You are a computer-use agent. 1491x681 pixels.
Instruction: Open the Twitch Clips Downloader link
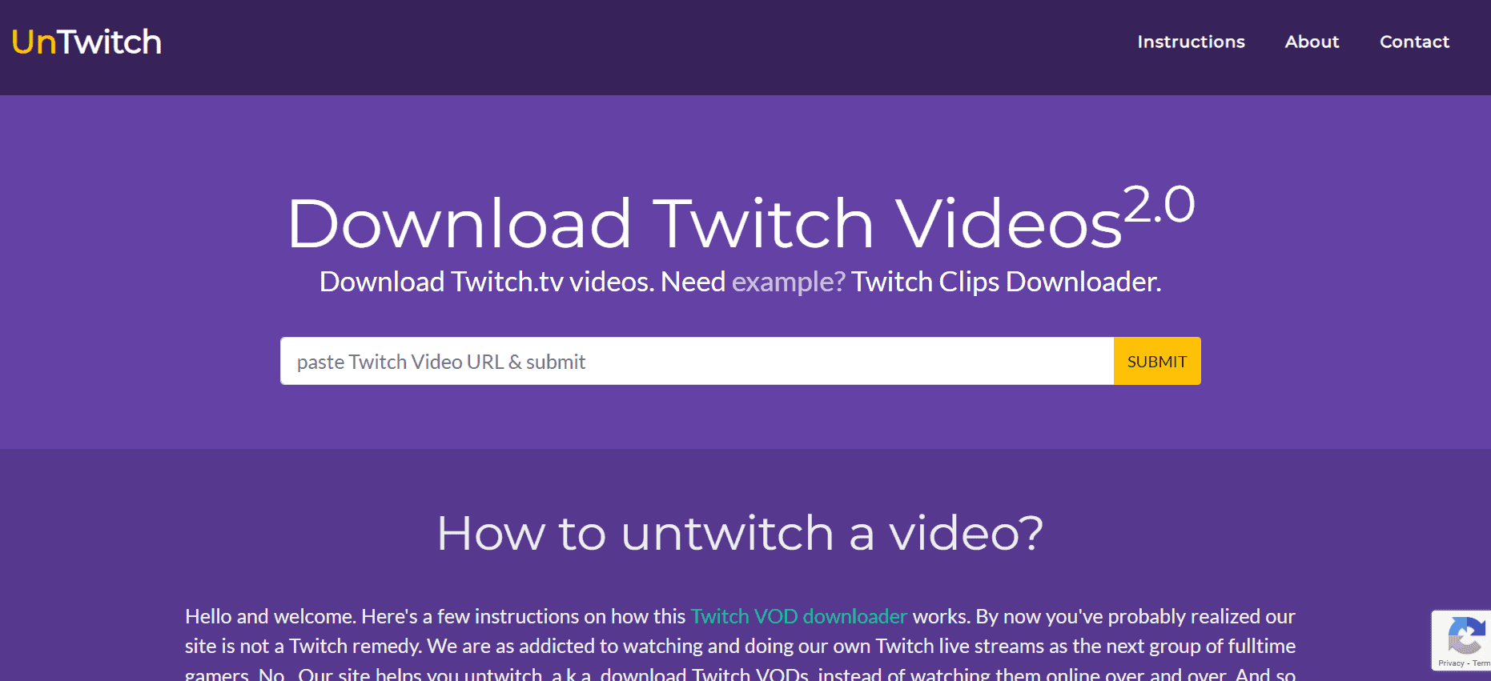tap(1005, 282)
